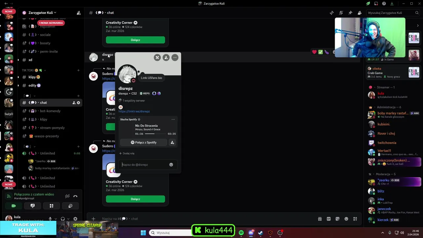
Task: Open GIF picker in chat input bar
Action: [328, 219]
